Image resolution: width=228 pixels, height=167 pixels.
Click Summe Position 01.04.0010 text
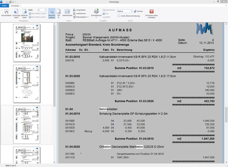coord(134,139)
